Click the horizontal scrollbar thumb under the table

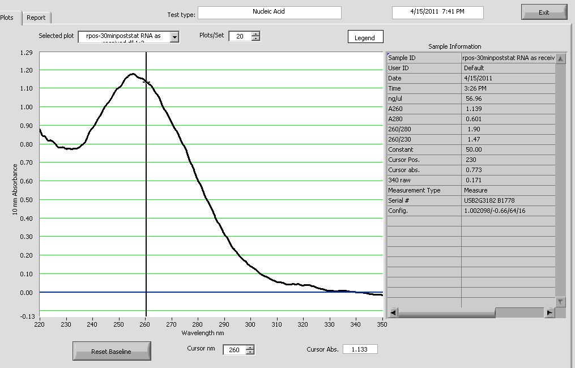pyautogui.click(x=519, y=313)
